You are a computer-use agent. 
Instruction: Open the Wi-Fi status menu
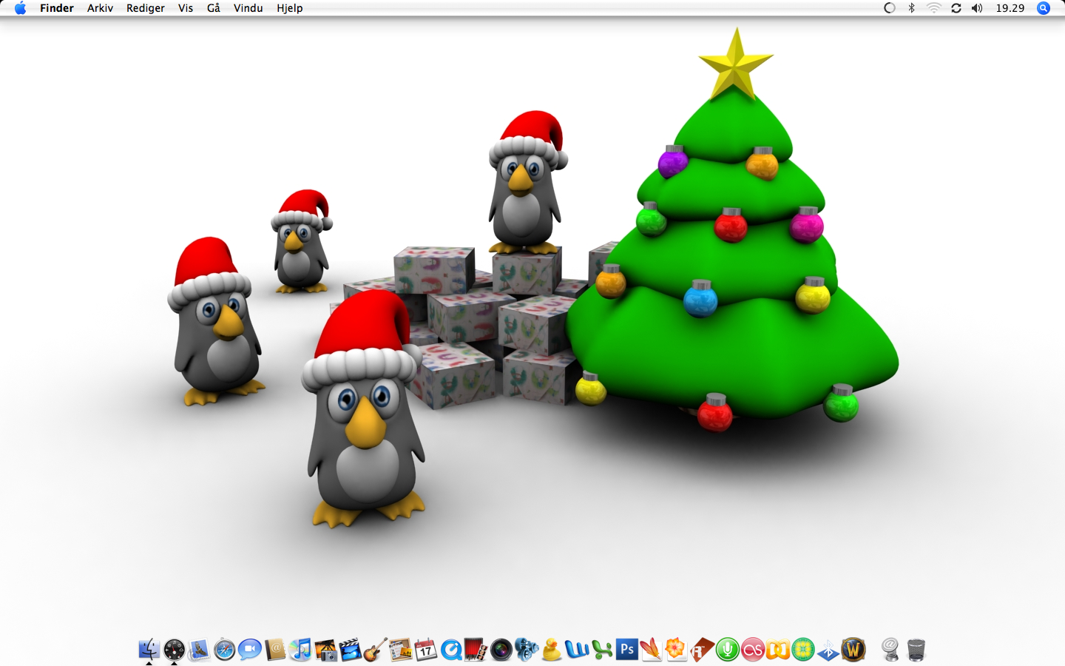click(934, 8)
